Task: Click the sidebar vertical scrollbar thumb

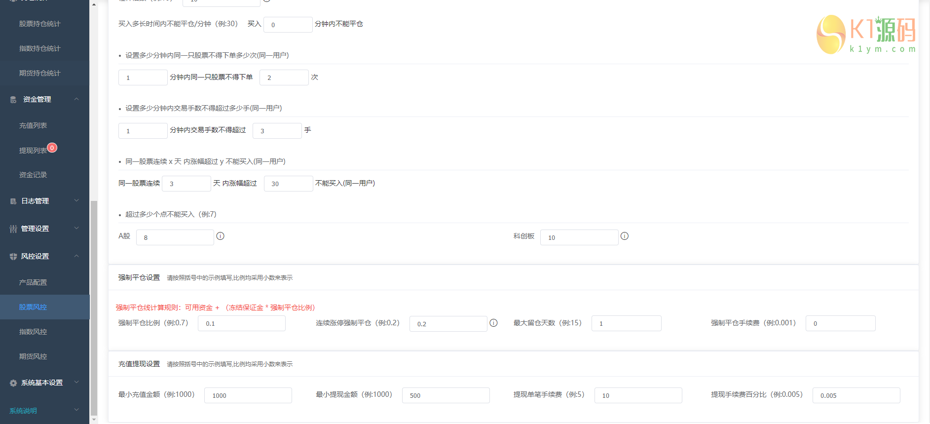Action: (x=94, y=308)
